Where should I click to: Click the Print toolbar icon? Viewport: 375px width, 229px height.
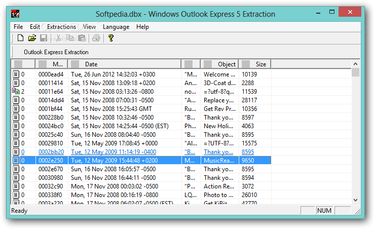(96, 38)
